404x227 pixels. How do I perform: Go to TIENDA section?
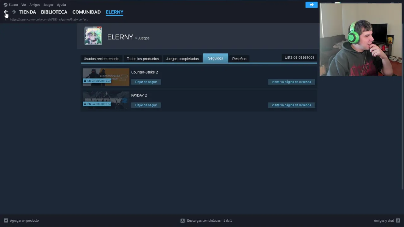coord(28,12)
